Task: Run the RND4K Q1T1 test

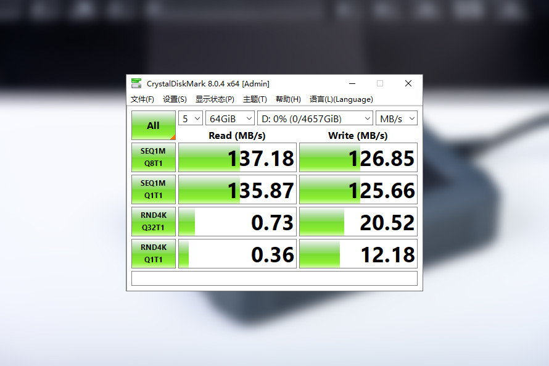Action: click(154, 254)
